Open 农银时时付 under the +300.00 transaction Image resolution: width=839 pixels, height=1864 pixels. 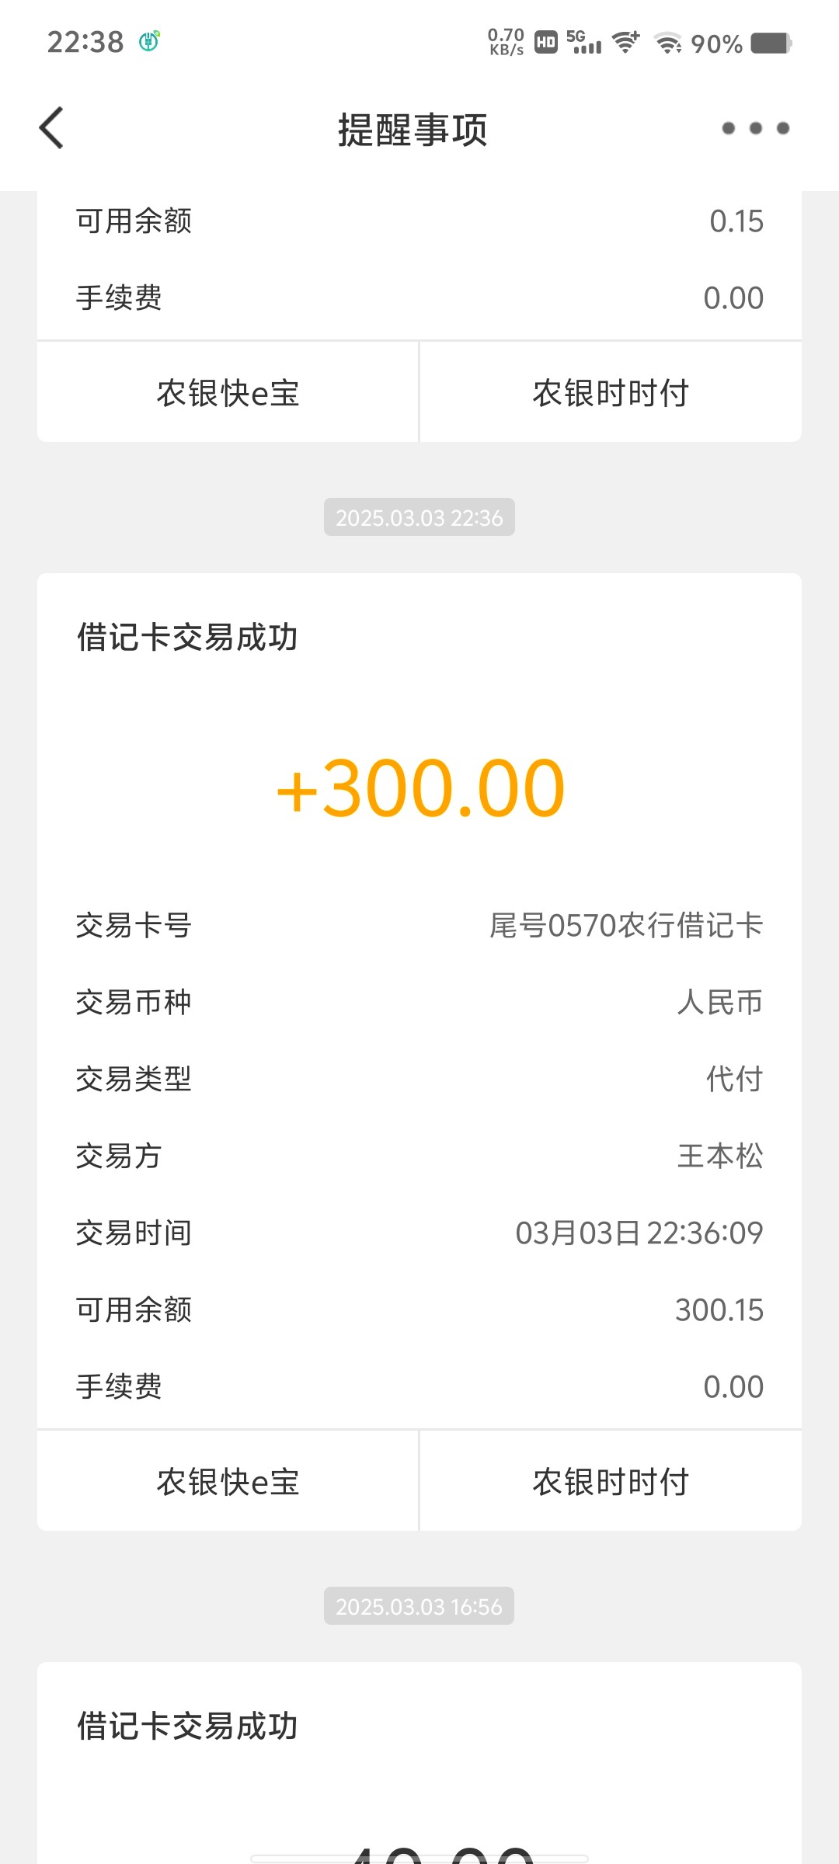coord(611,1482)
